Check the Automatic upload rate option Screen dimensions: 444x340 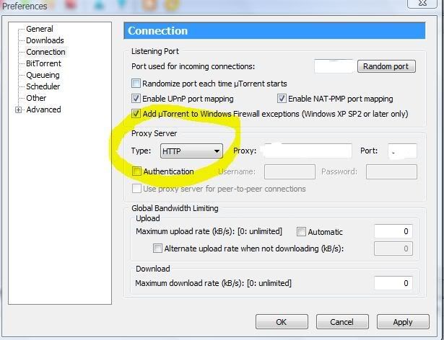(x=302, y=232)
